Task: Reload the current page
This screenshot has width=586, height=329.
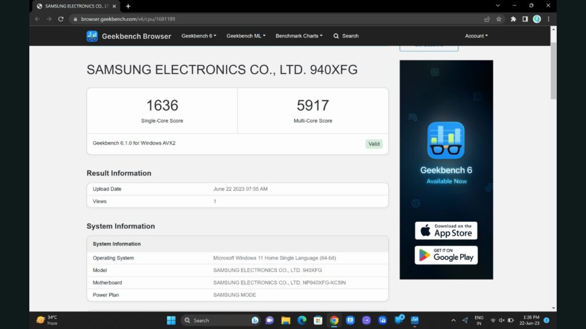Action: pyautogui.click(x=61, y=19)
